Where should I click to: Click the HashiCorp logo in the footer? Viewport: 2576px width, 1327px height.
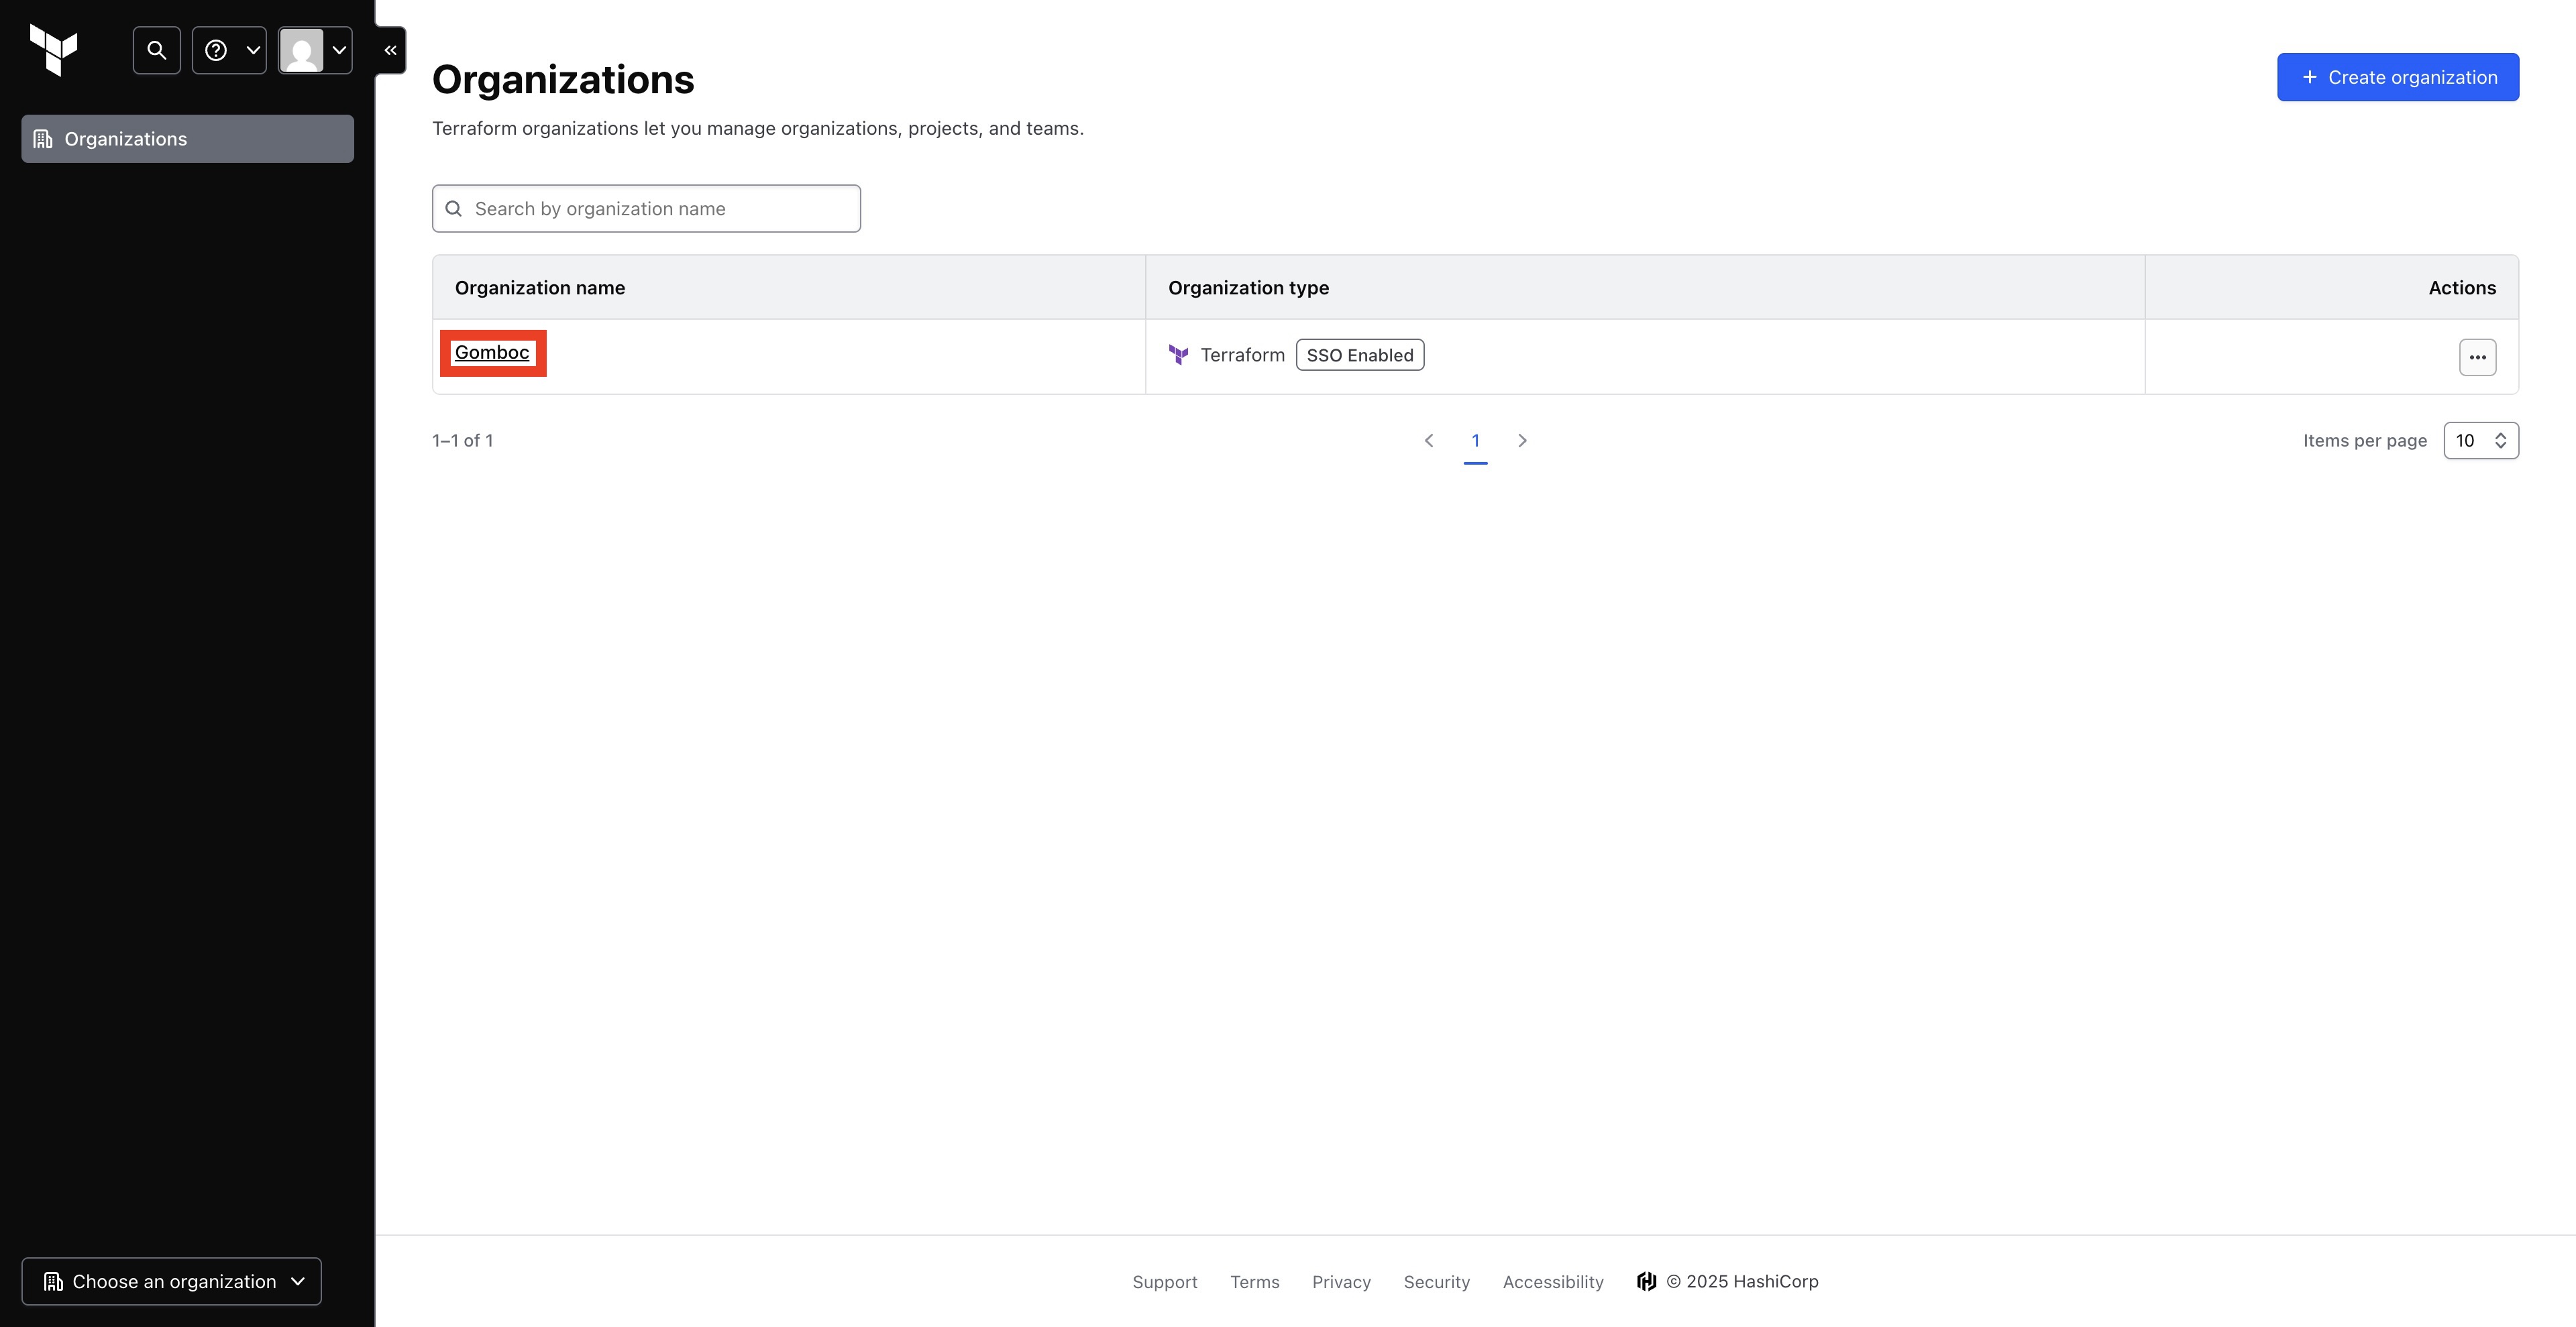1647,1281
